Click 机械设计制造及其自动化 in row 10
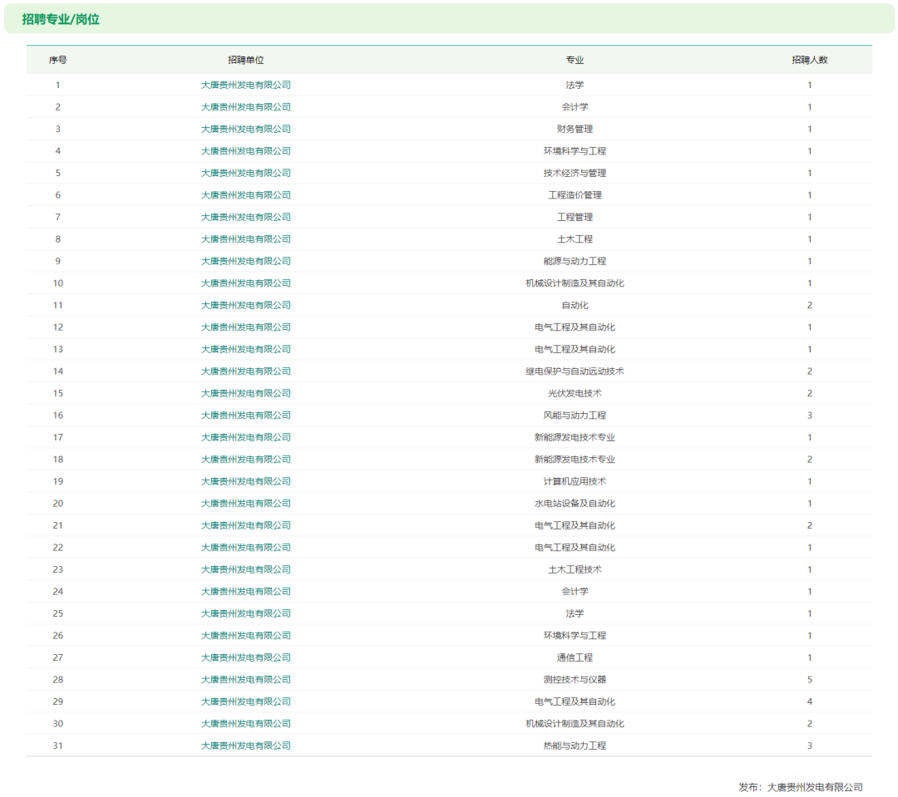The height and width of the screenshot is (797, 898). point(575,283)
